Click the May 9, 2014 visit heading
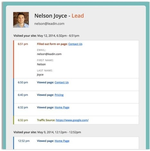Viewport: 150px width, 151px height. point(47,132)
